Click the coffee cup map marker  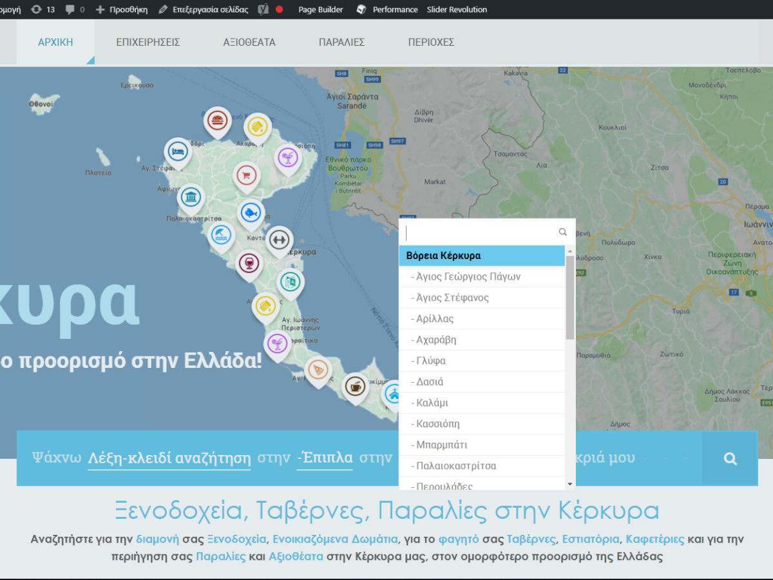pyautogui.click(x=355, y=387)
